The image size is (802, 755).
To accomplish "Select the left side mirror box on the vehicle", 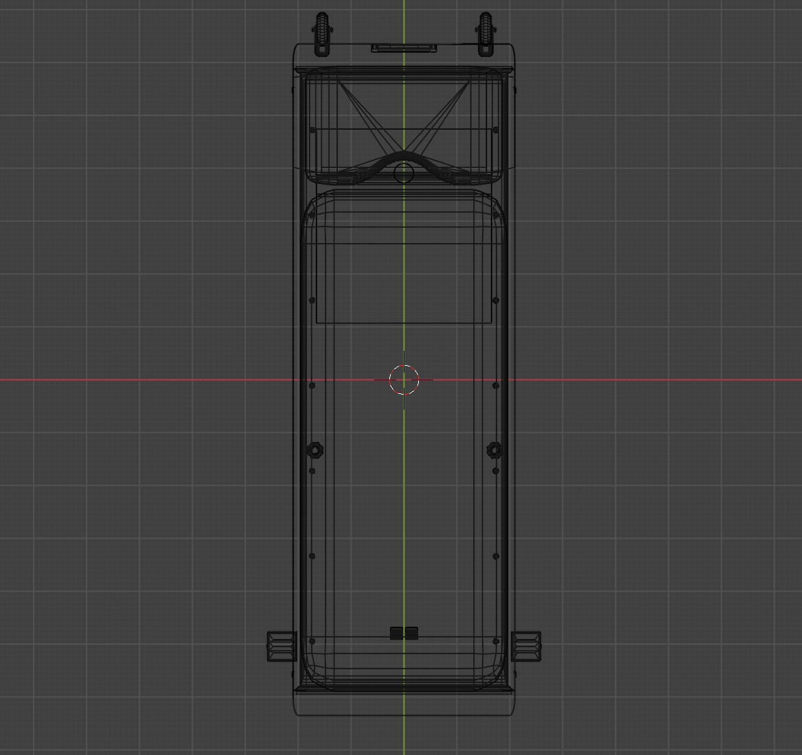I will click(x=282, y=646).
